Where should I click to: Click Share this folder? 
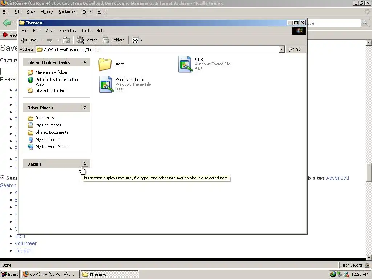[50, 90]
